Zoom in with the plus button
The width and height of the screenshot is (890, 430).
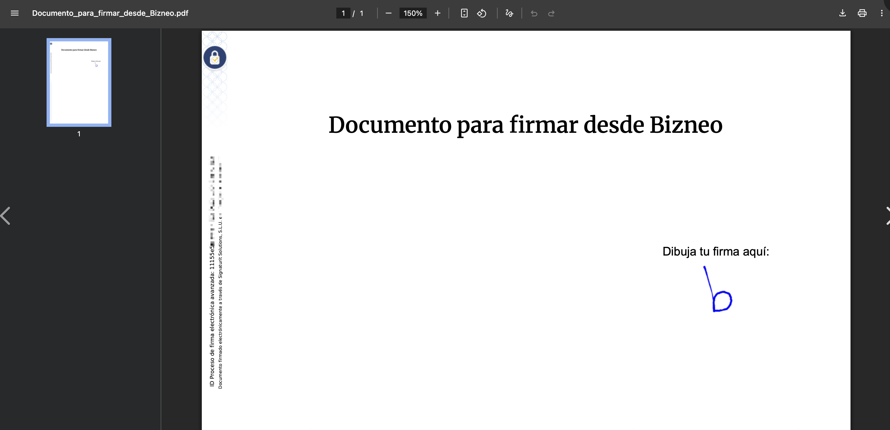[437, 13]
